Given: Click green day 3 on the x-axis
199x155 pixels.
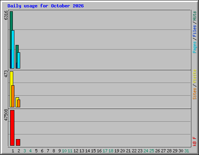Looking at the screenshot, I should 24,151.
